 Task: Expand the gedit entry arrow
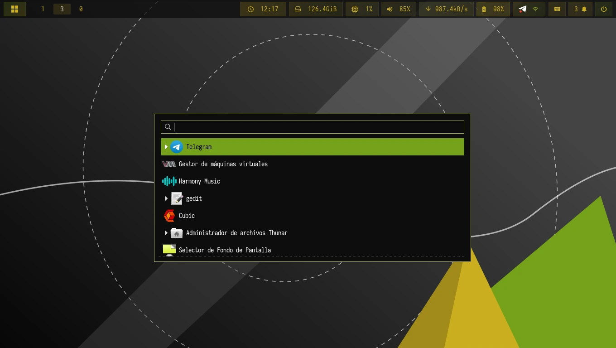pos(166,198)
